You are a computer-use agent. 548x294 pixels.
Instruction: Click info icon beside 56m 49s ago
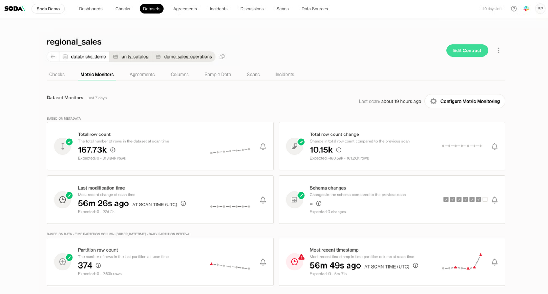pyautogui.click(x=416, y=265)
